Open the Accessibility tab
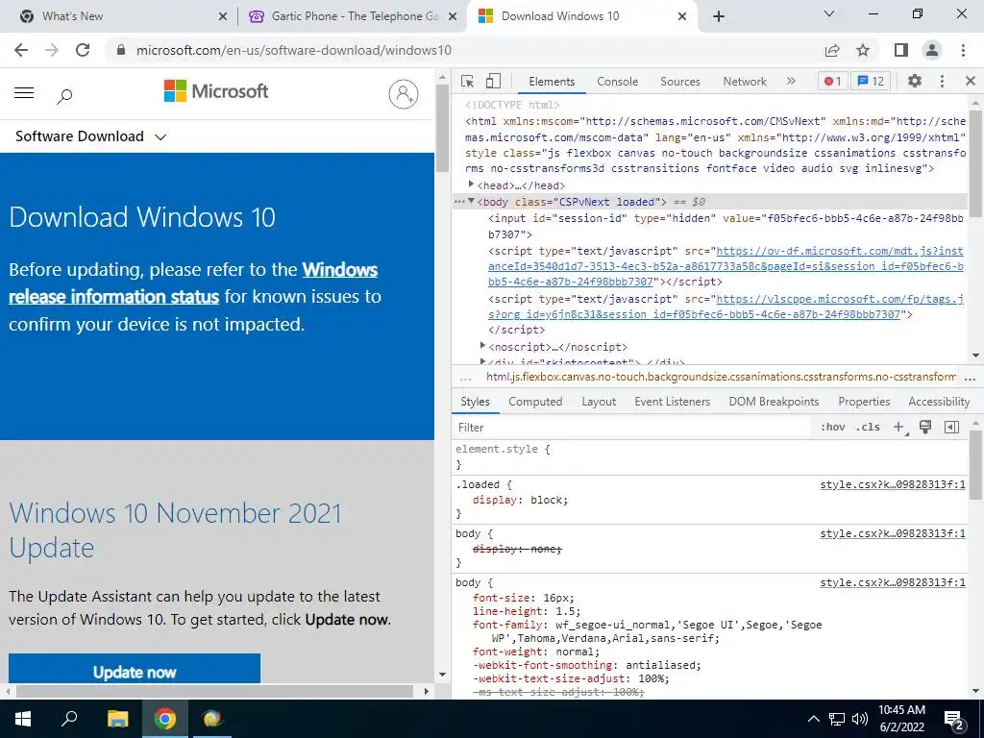 pos(939,402)
